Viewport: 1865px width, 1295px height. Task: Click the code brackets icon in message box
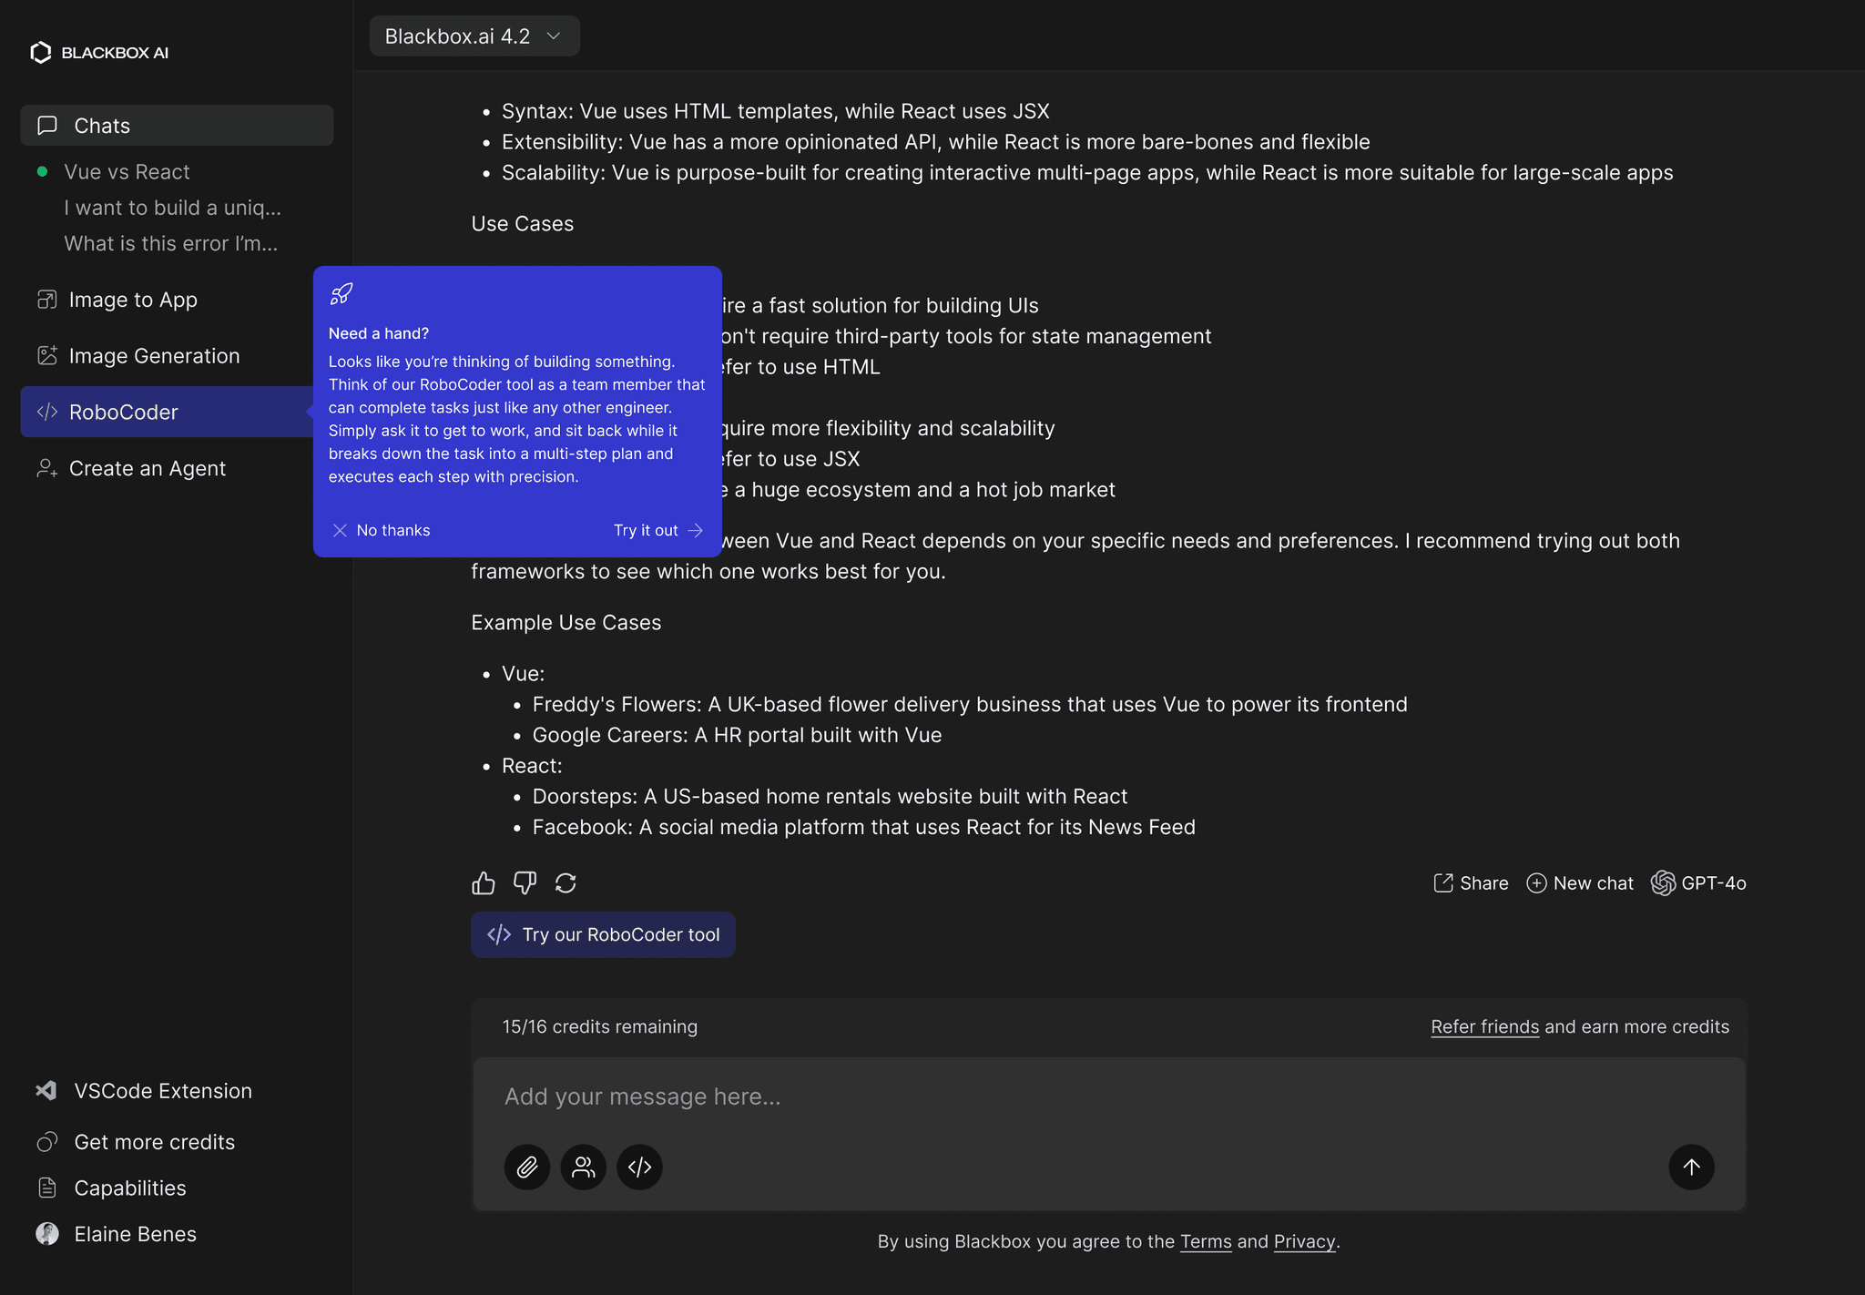click(640, 1168)
